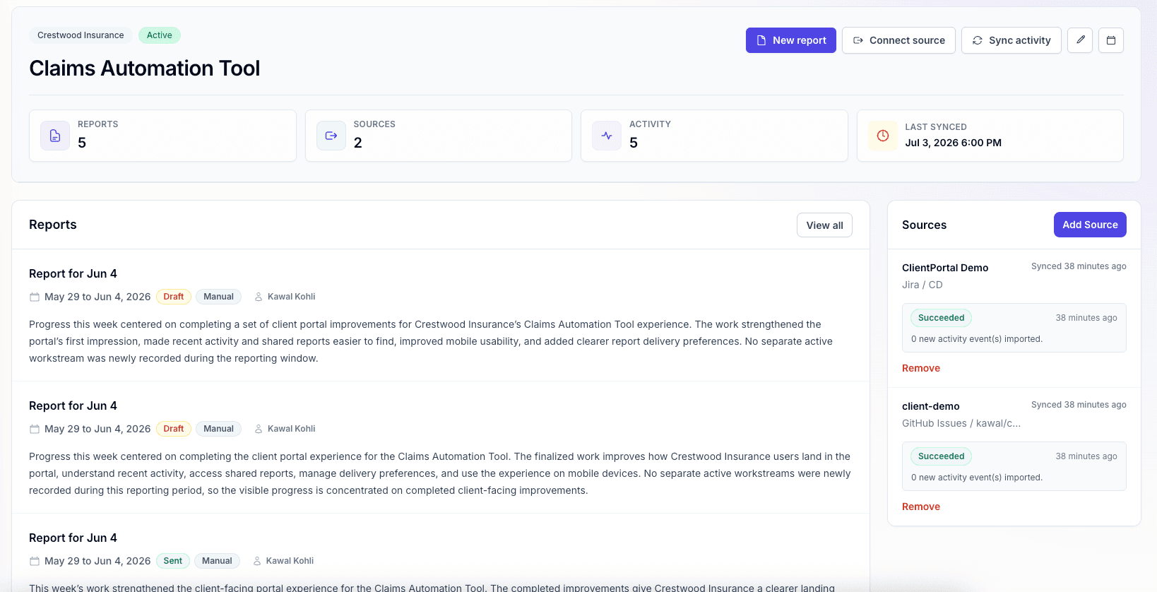The height and width of the screenshot is (592, 1157).
Task: Click Succeeded badge under ClientPortal Demo
Action: 941,318
